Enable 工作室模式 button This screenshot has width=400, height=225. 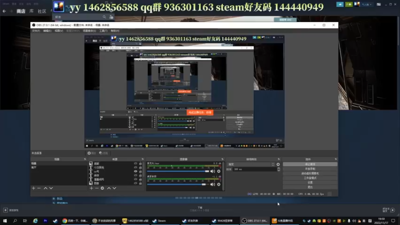310,178
